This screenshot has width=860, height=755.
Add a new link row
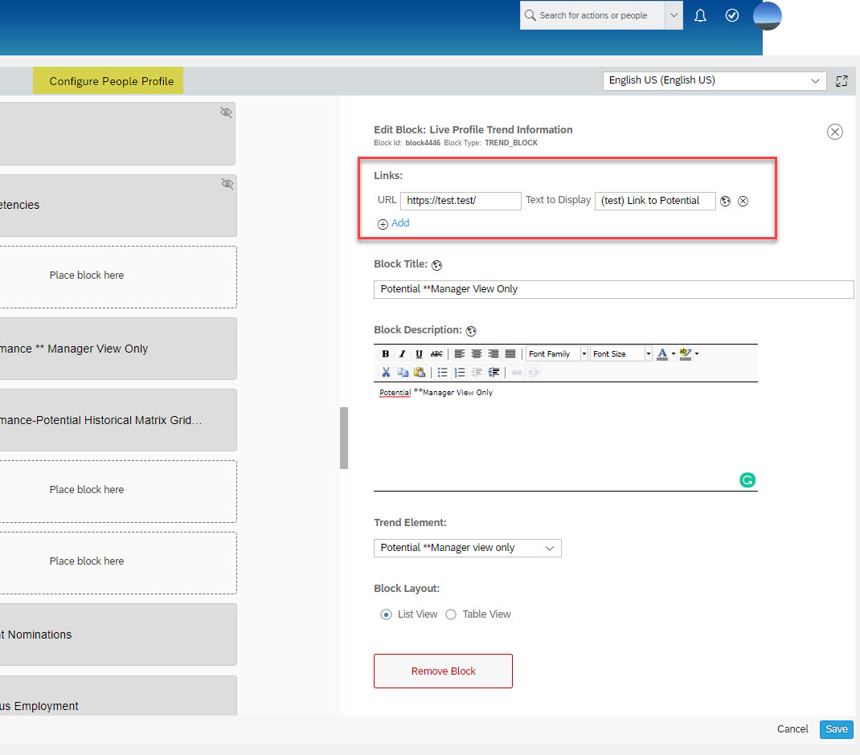[x=393, y=224]
